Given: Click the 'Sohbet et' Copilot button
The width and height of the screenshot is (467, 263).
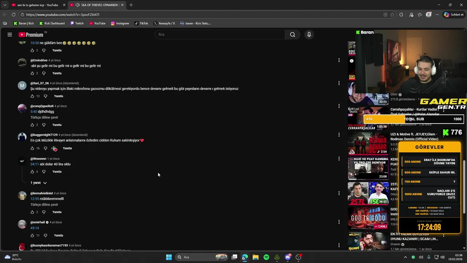Looking at the screenshot, I should click(x=454, y=15).
